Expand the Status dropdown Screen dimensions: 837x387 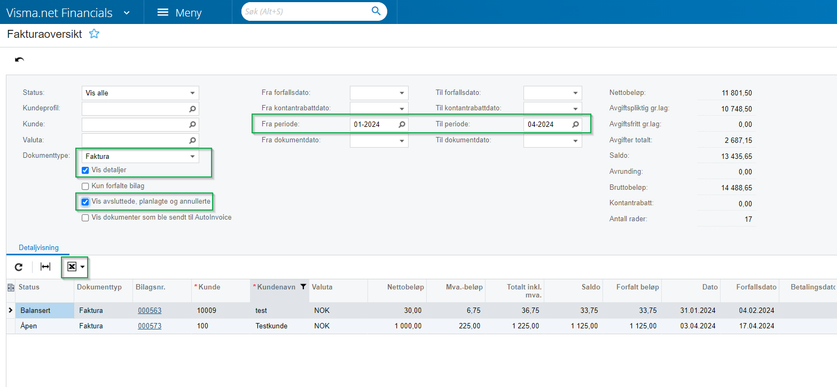click(192, 93)
